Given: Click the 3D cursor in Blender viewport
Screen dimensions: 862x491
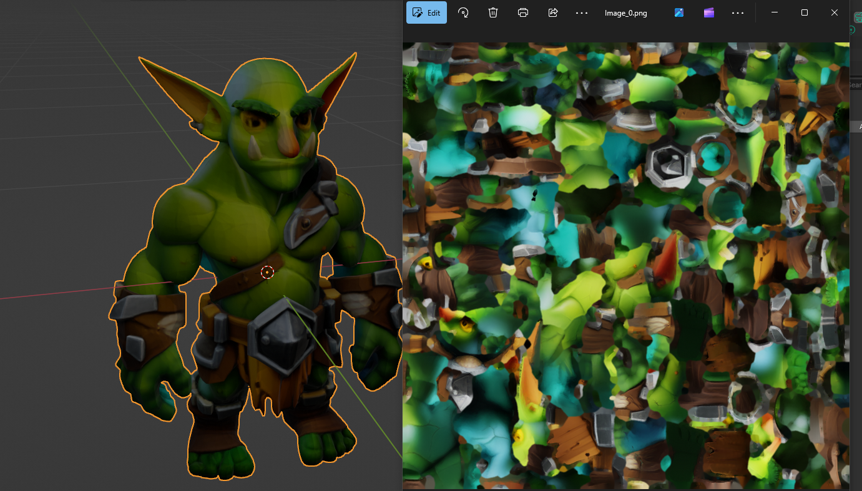Looking at the screenshot, I should pyautogui.click(x=267, y=272).
